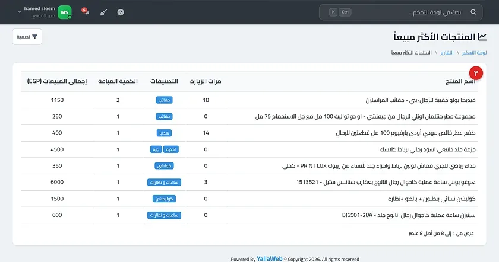The height and width of the screenshot is (262, 499).
Task: Click sold quantity 2 in first row
Action: [x=118, y=100]
